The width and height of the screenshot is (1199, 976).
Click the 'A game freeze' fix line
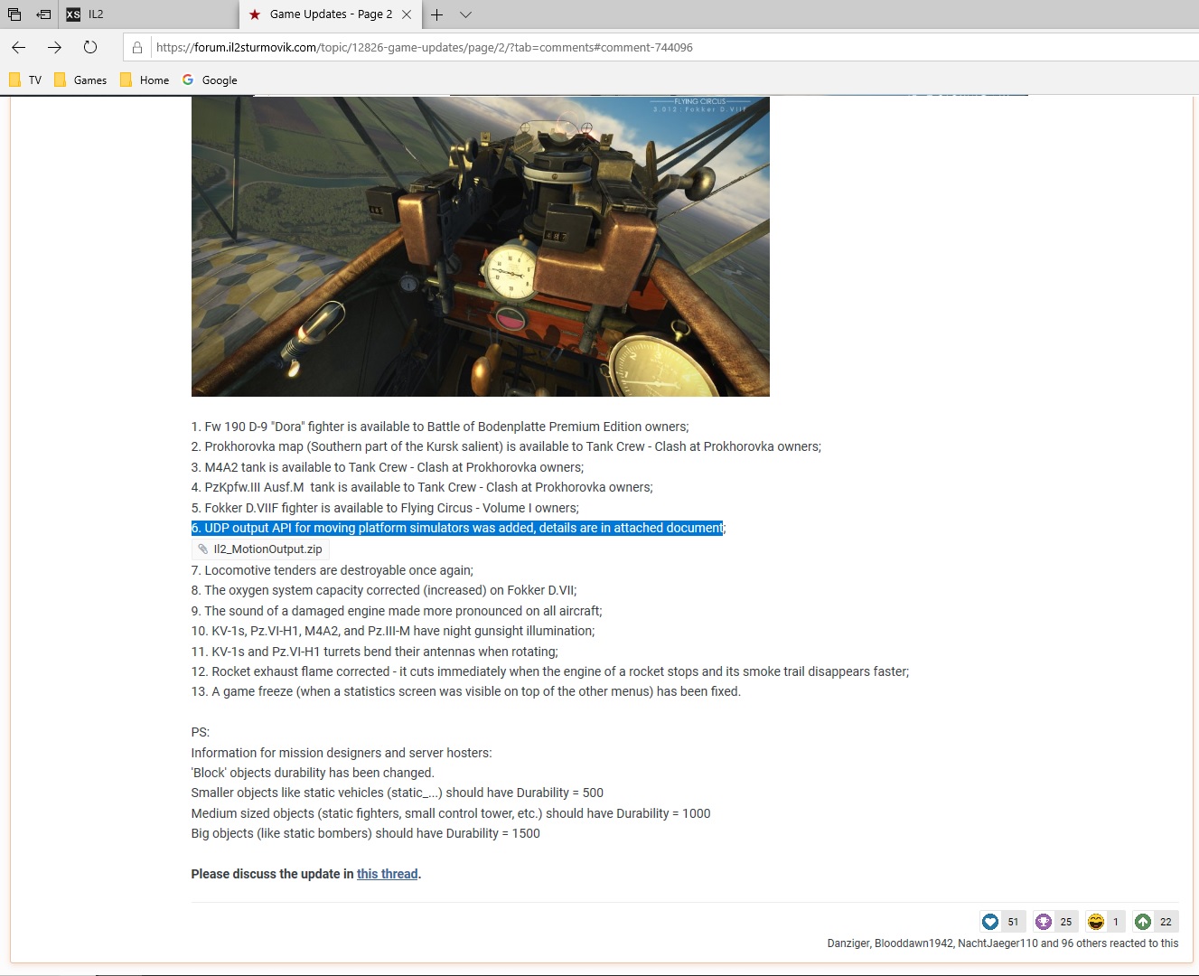[x=466, y=691]
